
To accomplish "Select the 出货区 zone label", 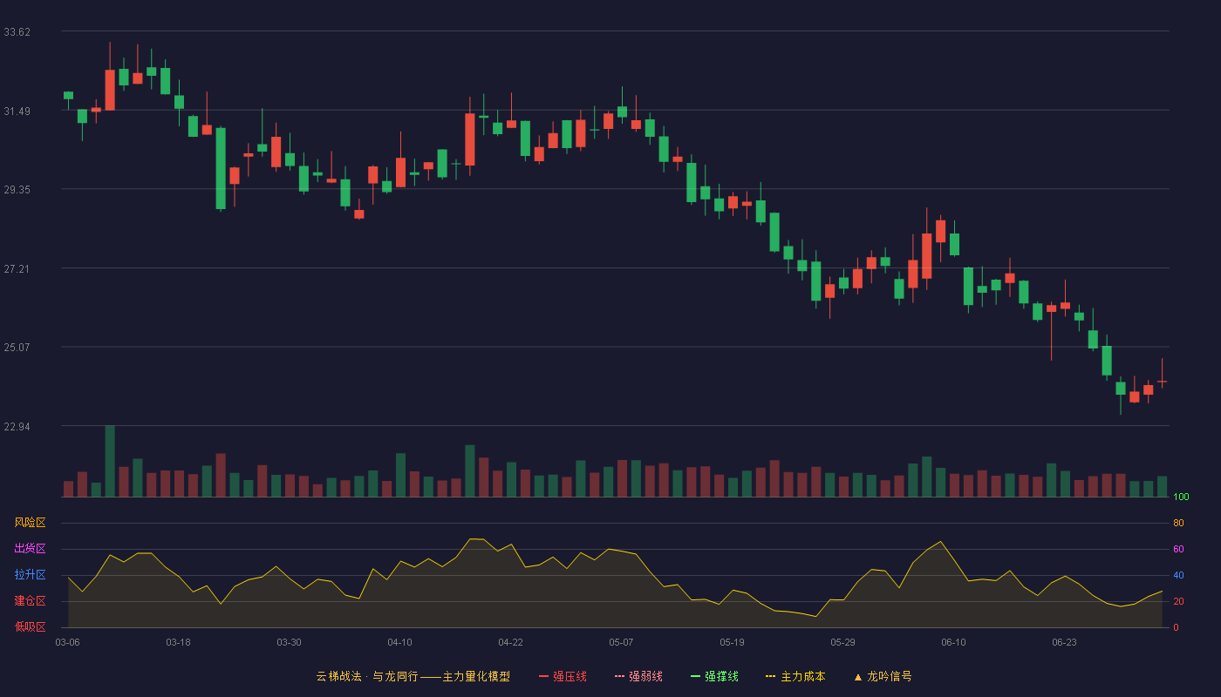I will [30, 549].
